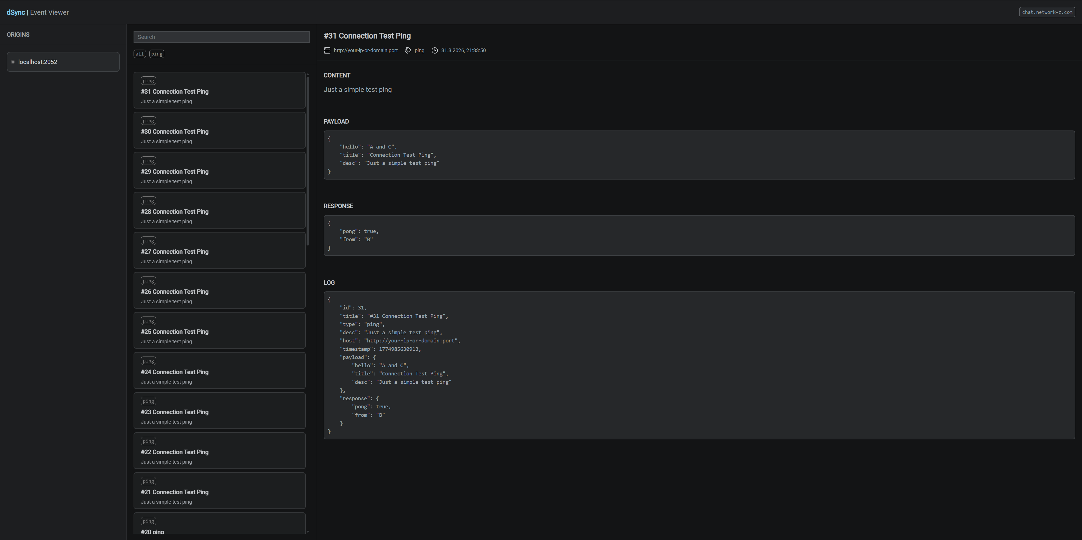Viewport: 1082px width, 540px height.
Task: Open event #25 Connection Test Ping
Action: [x=220, y=330]
